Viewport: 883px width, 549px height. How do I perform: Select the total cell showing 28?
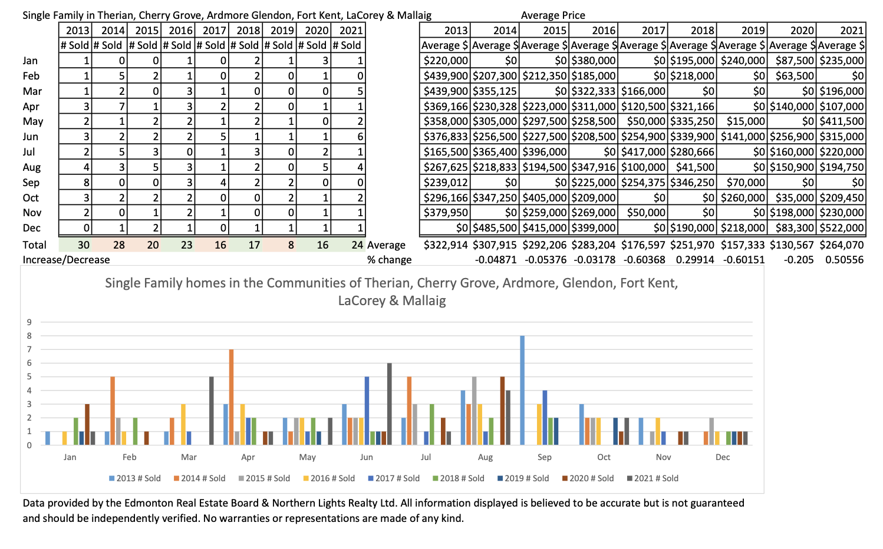[x=110, y=245]
